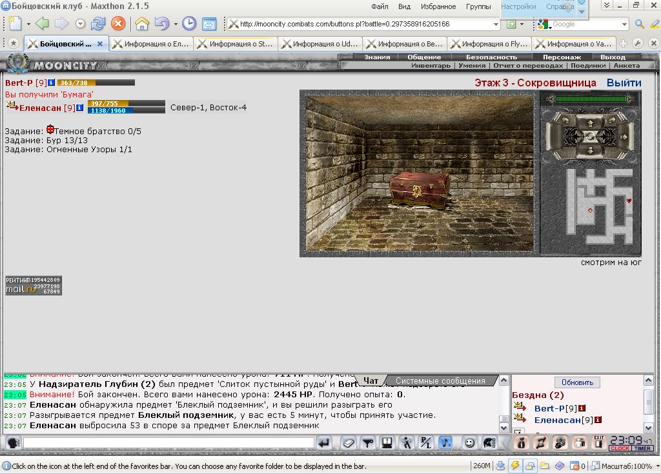Image resolution: width=661 pixels, height=474 pixels.
Task: Switch to the Информация о Ud... tab
Action: [320, 44]
